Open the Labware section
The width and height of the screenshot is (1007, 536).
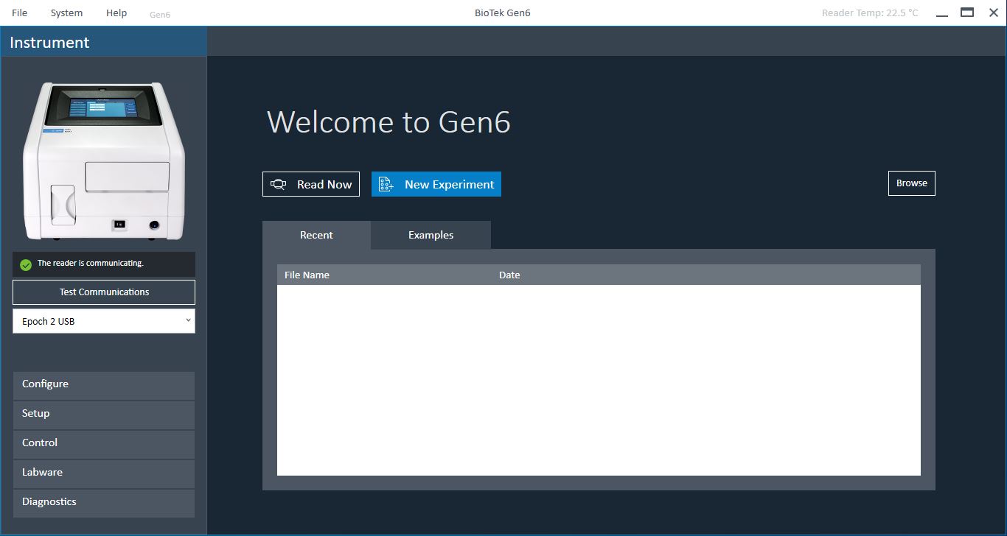pyautogui.click(x=104, y=473)
